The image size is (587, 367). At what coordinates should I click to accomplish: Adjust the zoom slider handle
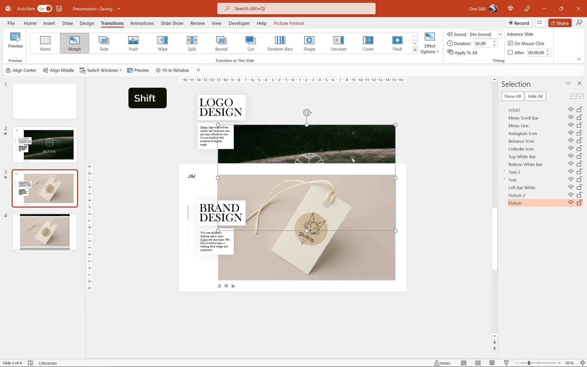pyautogui.click(x=529, y=363)
